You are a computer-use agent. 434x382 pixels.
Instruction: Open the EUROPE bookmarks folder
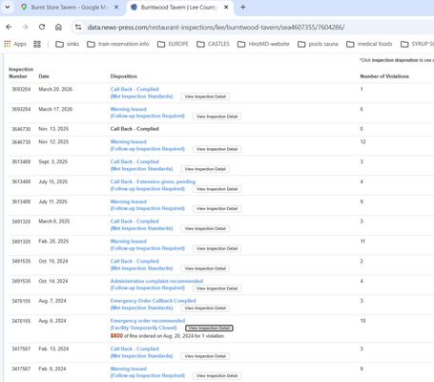point(173,44)
